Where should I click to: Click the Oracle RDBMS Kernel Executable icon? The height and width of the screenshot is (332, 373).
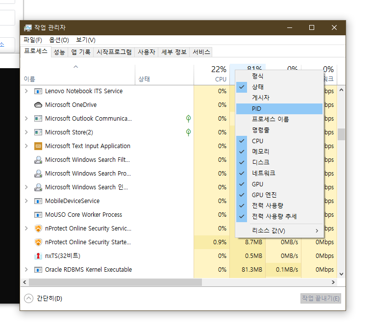pyautogui.click(x=38, y=270)
